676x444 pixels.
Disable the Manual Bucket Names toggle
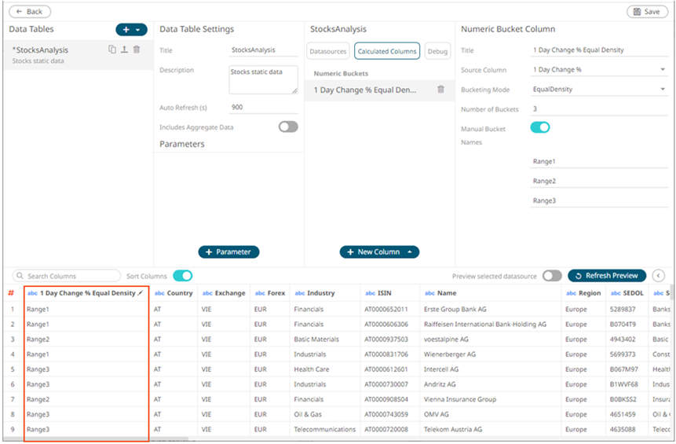pos(539,127)
